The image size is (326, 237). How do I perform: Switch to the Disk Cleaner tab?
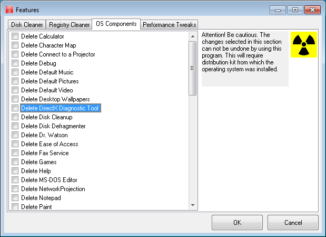click(27, 24)
